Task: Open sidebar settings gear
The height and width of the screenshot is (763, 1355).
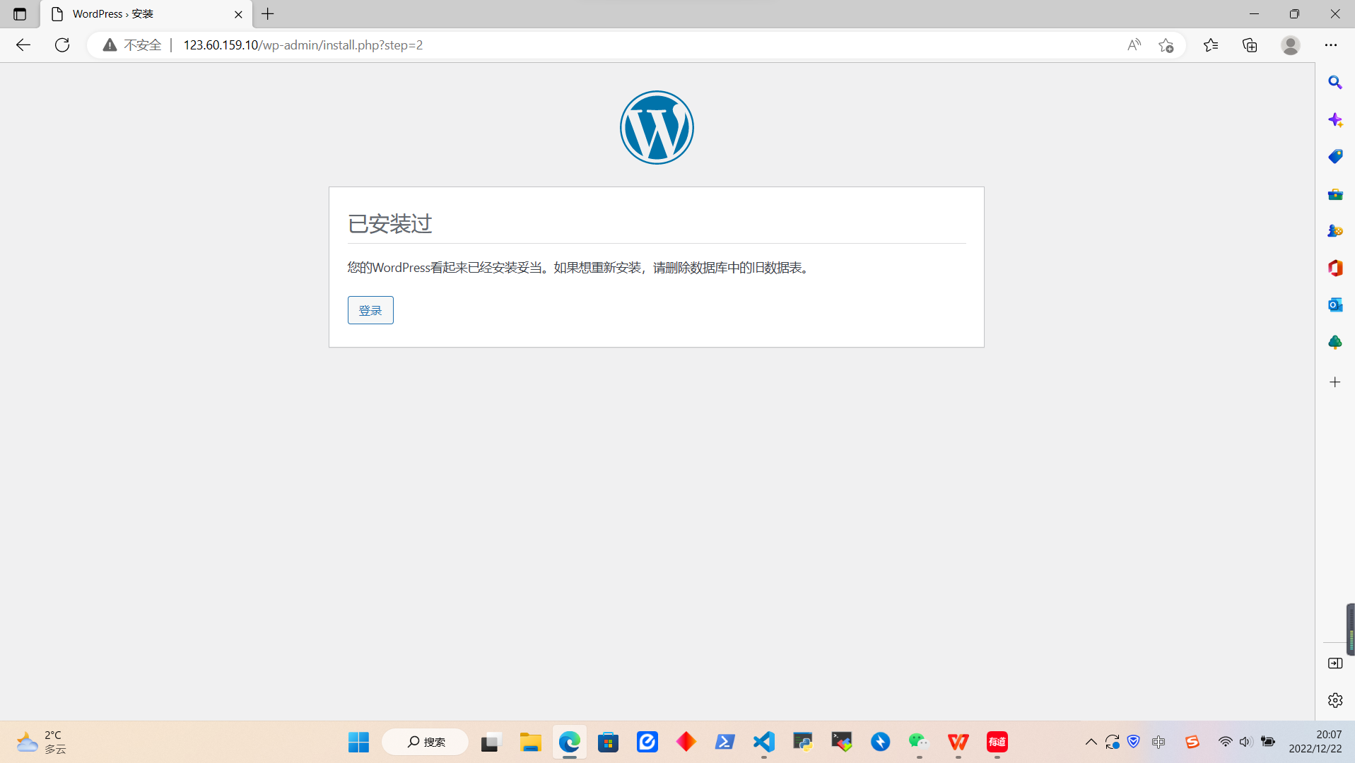Action: pyautogui.click(x=1335, y=700)
